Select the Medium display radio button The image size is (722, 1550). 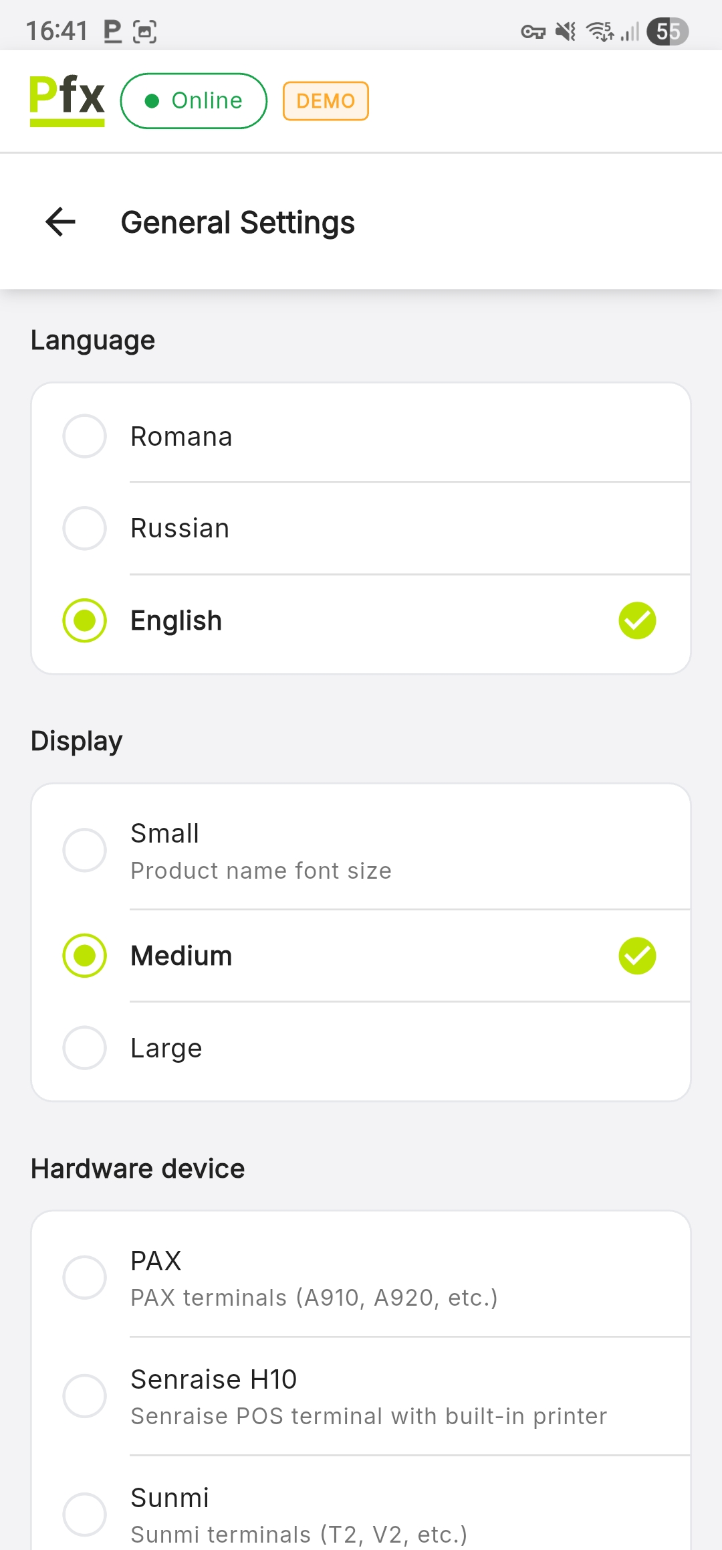click(x=85, y=956)
